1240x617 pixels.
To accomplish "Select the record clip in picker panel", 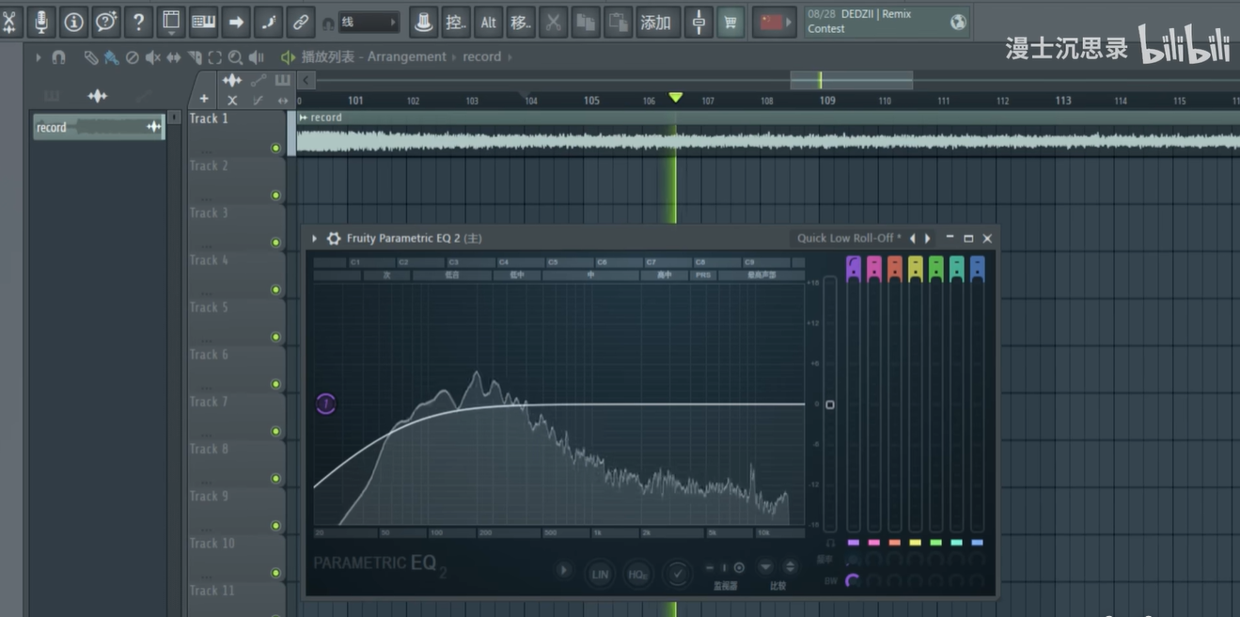I will coord(99,127).
